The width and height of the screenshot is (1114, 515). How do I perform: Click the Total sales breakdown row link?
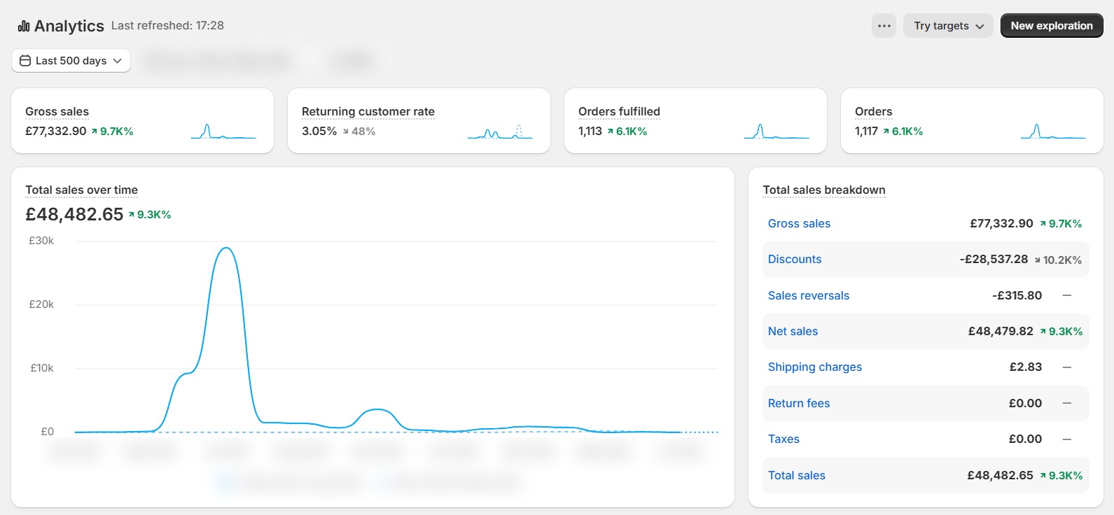coord(797,475)
